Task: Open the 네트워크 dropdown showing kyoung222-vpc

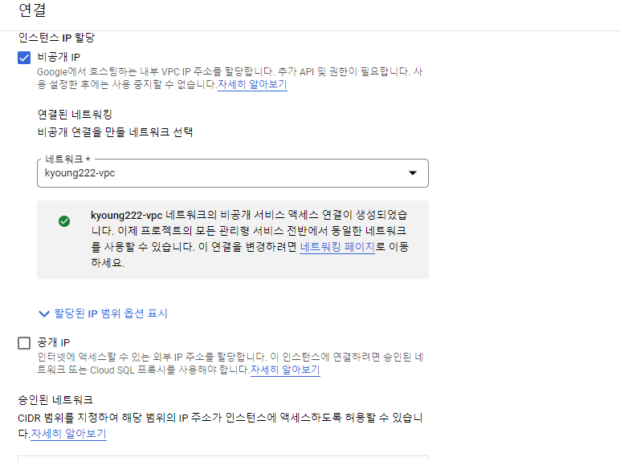Action: (x=233, y=173)
